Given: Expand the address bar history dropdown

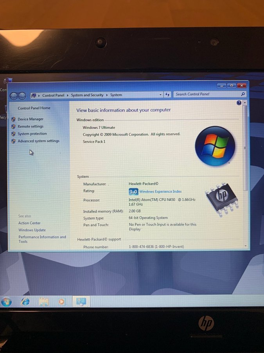Looking at the screenshot, I should click(x=160, y=95).
